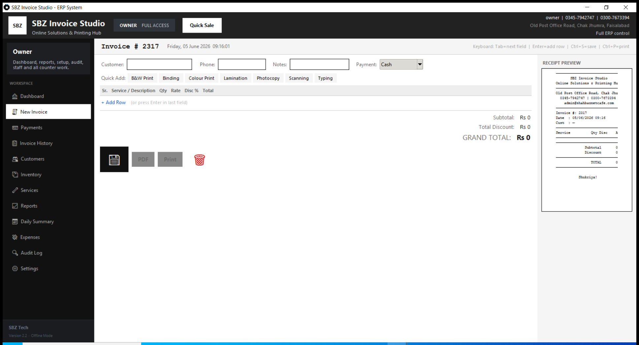Focus the Customer input field
The image size is (639, 345).
(x=159, y=64)
